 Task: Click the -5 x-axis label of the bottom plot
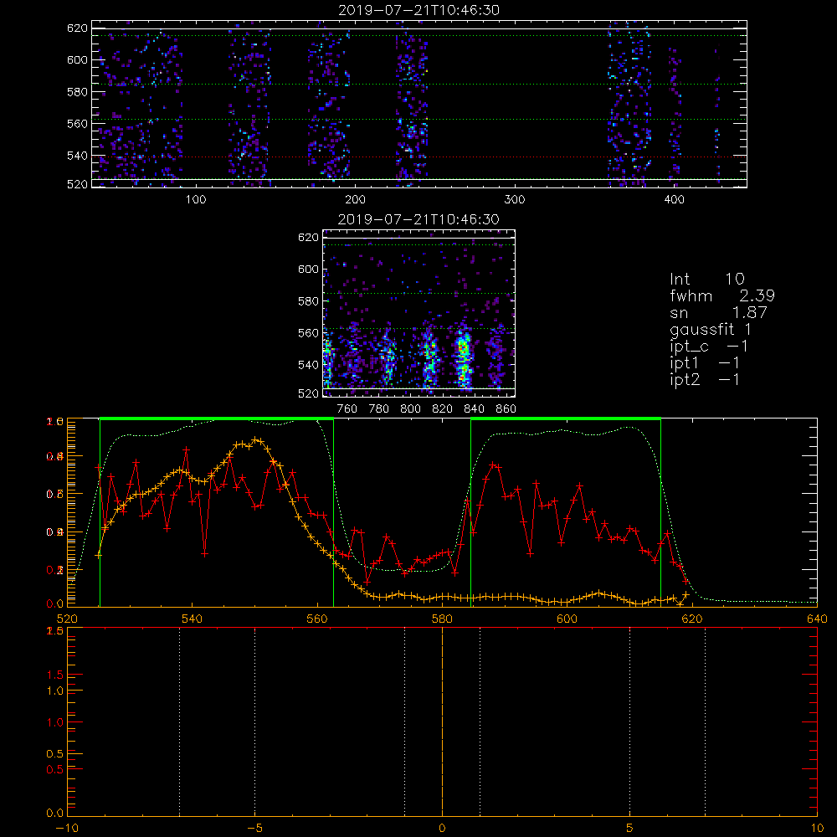click(255, 828)
